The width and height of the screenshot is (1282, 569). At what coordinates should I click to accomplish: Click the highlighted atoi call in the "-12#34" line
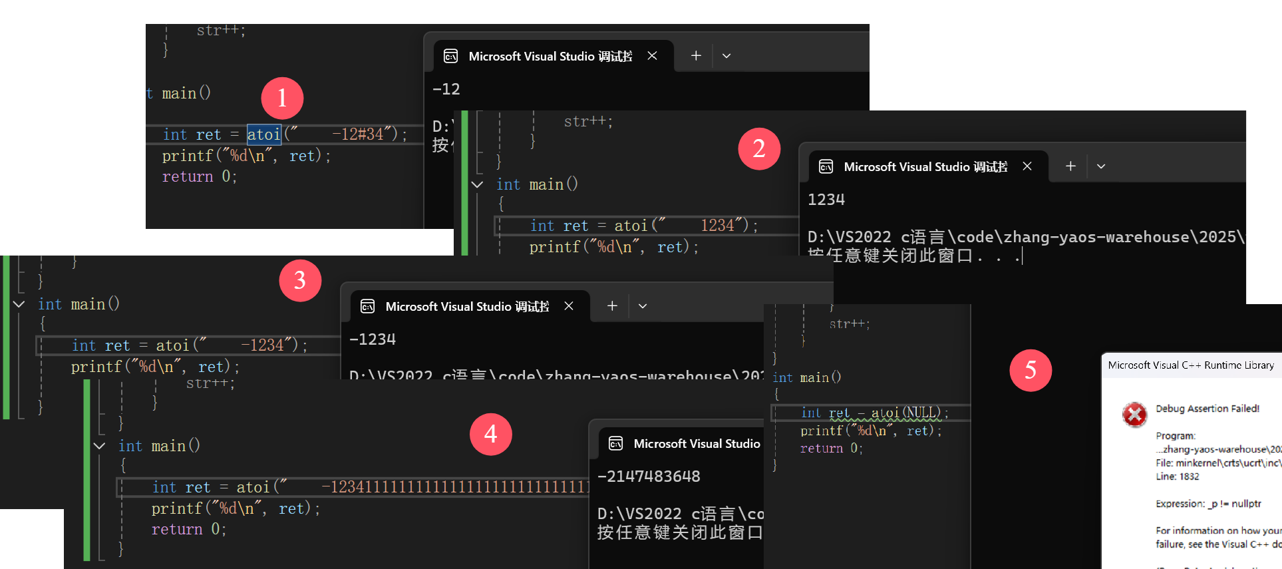click(264, 134)
